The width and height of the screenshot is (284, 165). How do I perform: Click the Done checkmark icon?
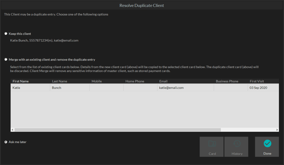(267, 143)
